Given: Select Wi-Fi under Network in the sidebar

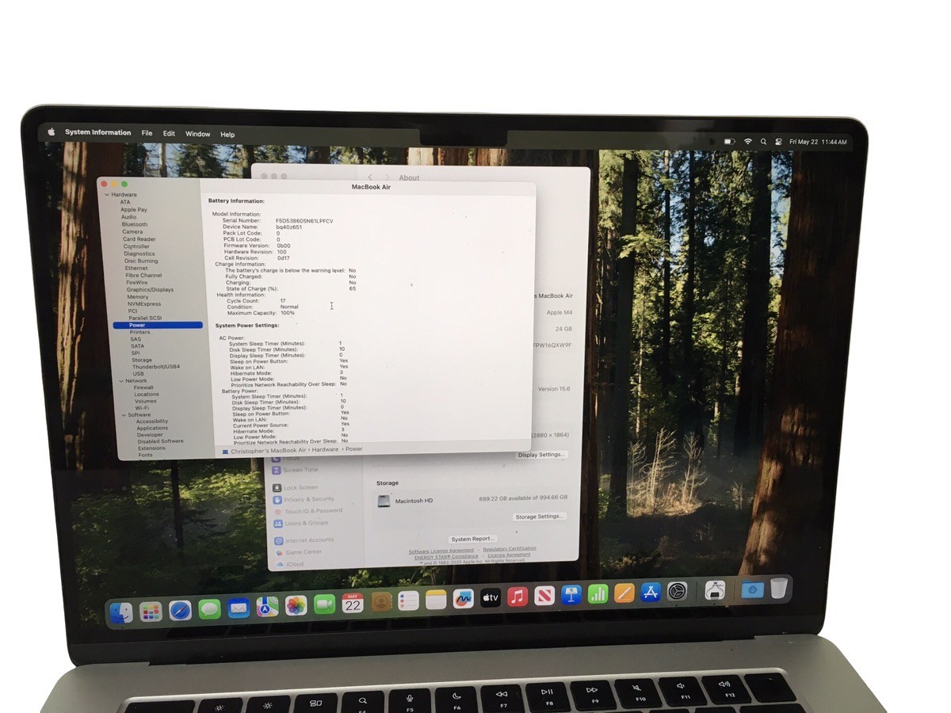Looking at the screenshot, I should (142, 408).
